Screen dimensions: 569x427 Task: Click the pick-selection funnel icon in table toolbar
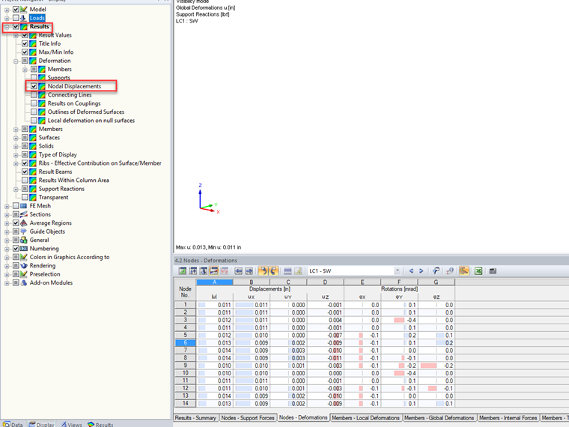[436, 271]
